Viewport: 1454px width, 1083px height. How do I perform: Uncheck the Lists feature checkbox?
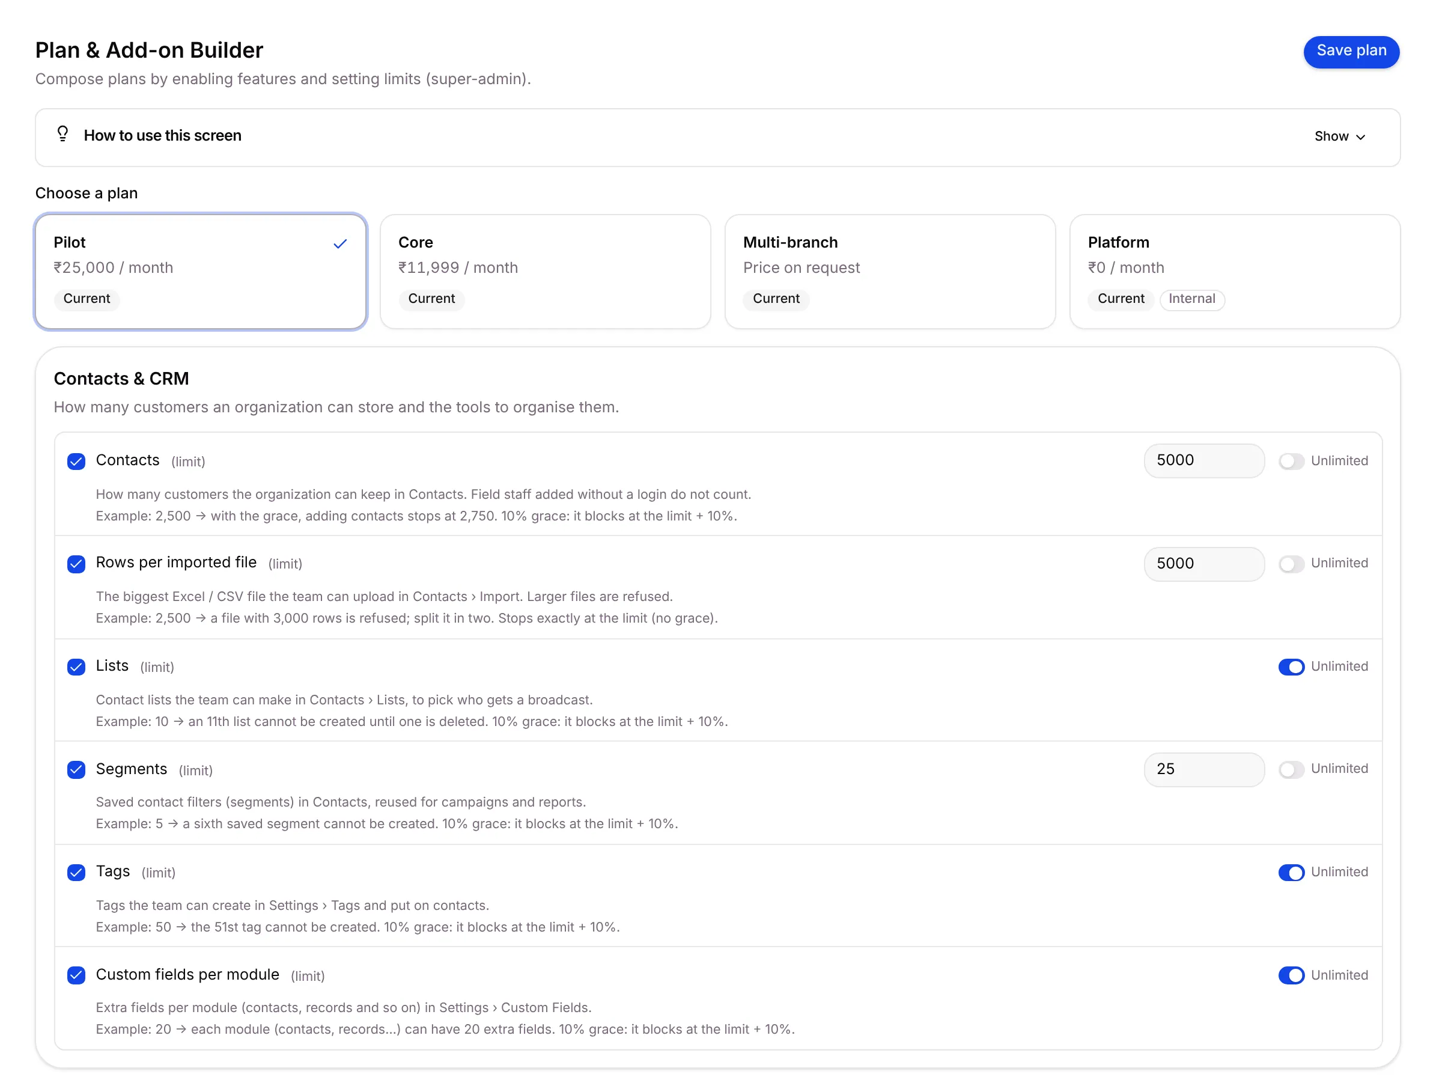(76, 667)
